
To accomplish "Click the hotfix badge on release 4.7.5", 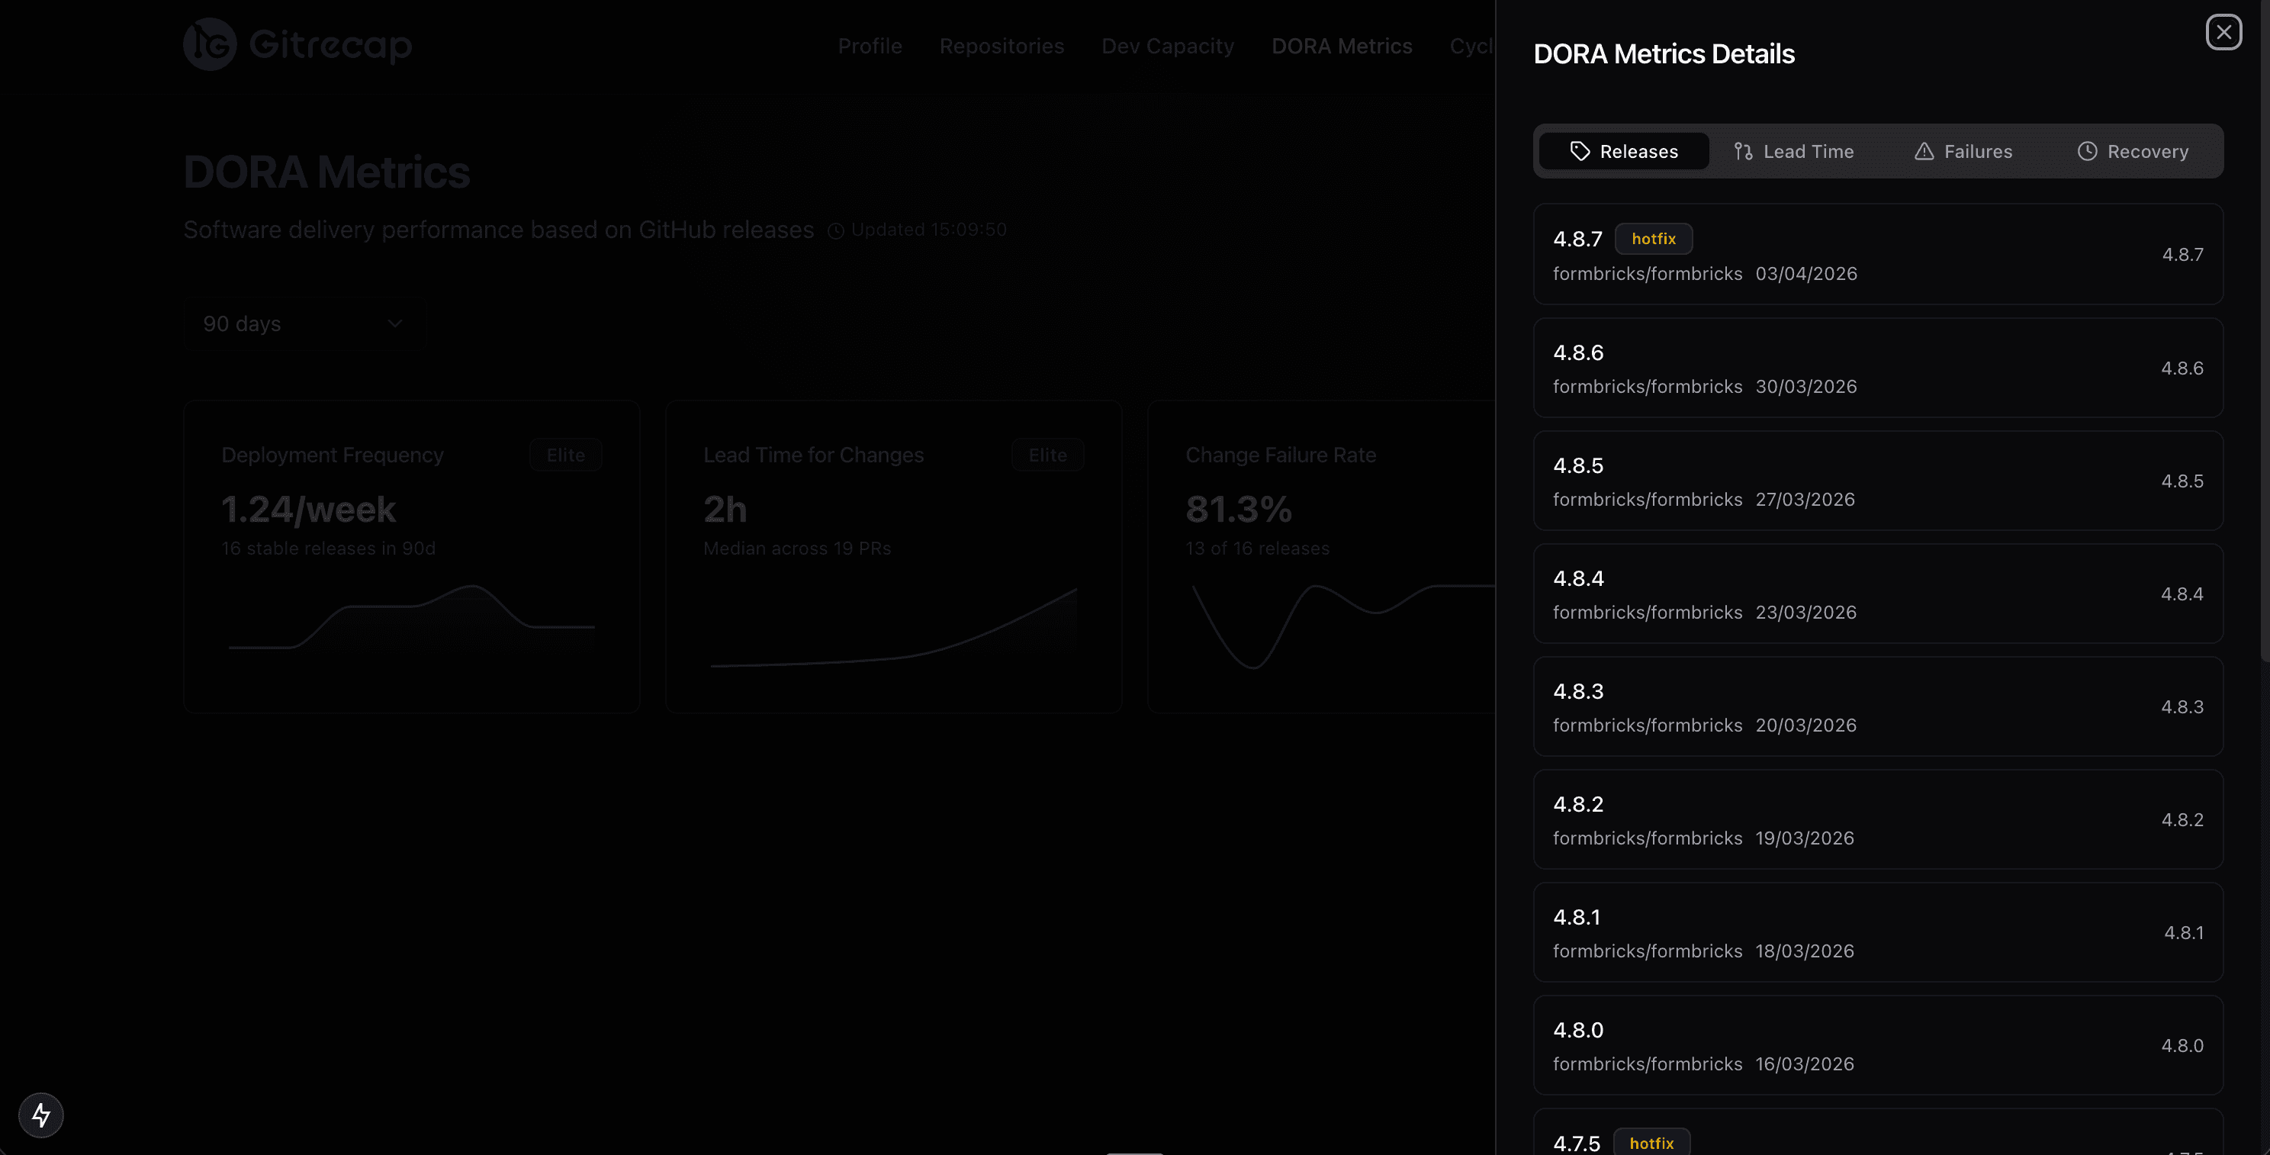I will click(x=1651, y=1143).
